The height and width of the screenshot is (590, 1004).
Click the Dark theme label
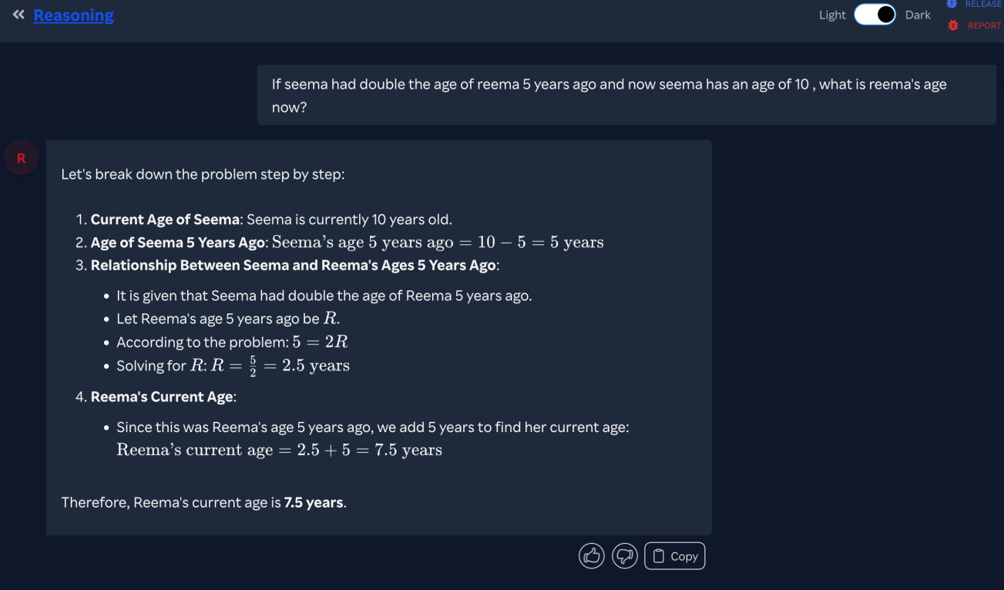918,15
